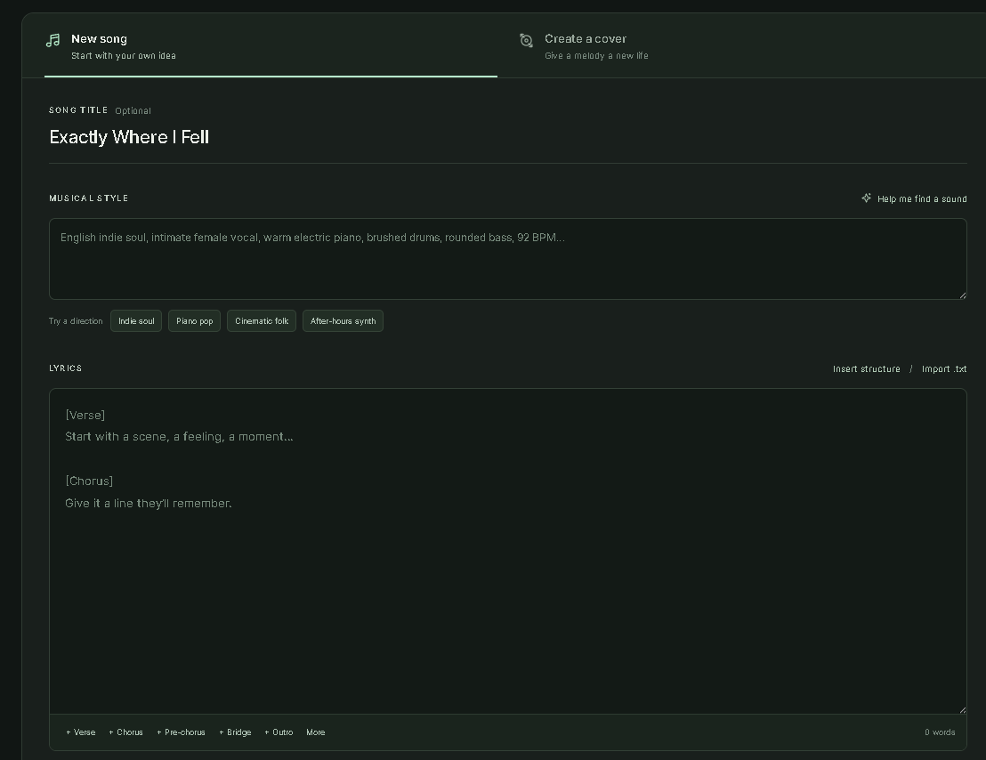
Task: Add a Chorus section to lyrics
Action: click(x=125, y=732)
